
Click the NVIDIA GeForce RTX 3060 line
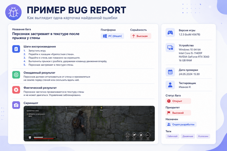194,57
